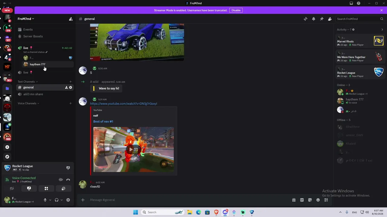The width and height of the screenshot is (387, 217).
Task: Open Apps launcher in message bar
Action: tap(326, 200)
